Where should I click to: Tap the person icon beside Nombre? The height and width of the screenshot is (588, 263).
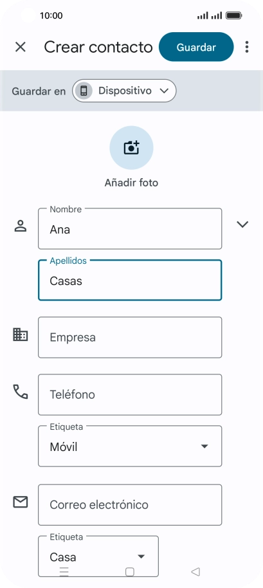[20, 226]
